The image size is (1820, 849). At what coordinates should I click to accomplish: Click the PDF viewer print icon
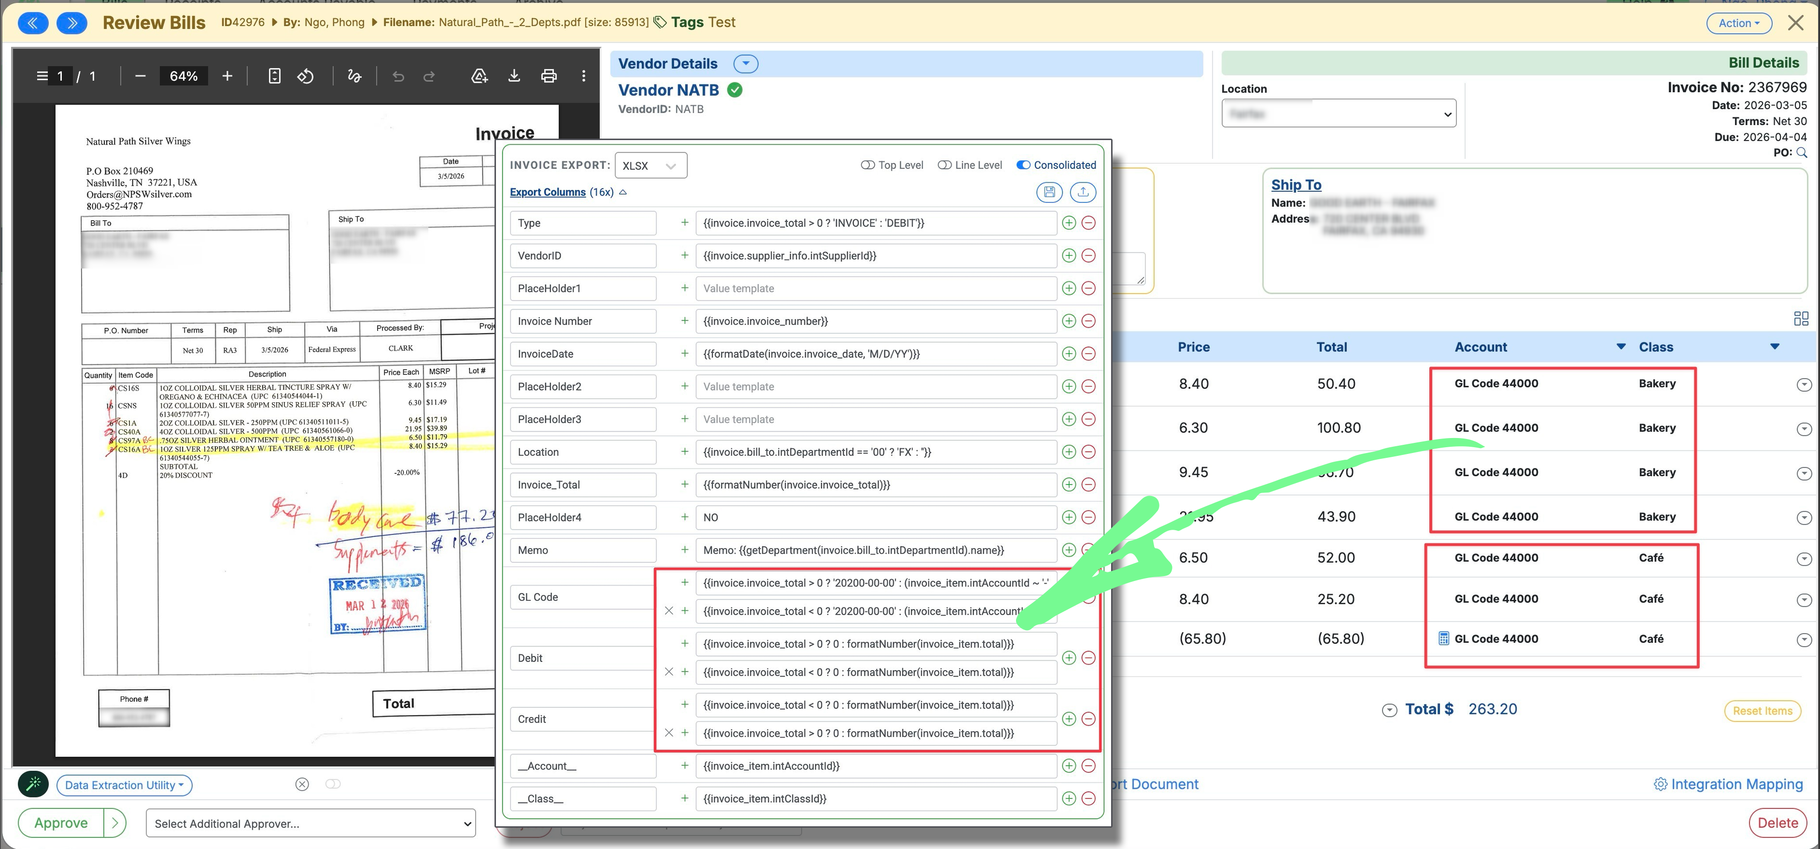pos(548,76)
